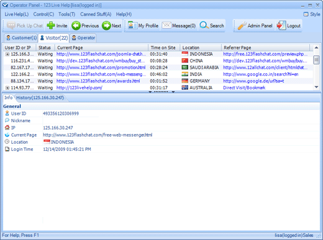The width and height of the screenshot is (323, 240).
Task: Click the India flag icon
Action: coord(184,74)
